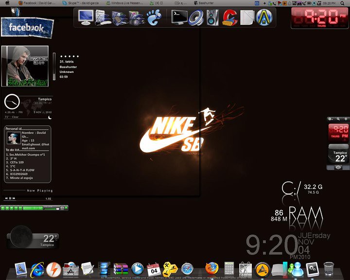
Task: Click the five-dot rating above the track title
Action: pos(70,56)
